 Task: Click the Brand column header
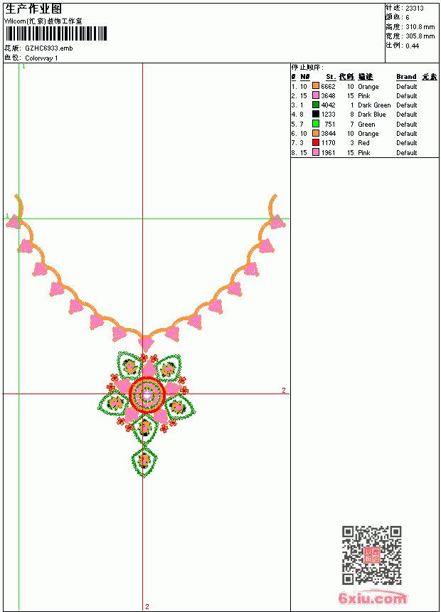(406, 77)
